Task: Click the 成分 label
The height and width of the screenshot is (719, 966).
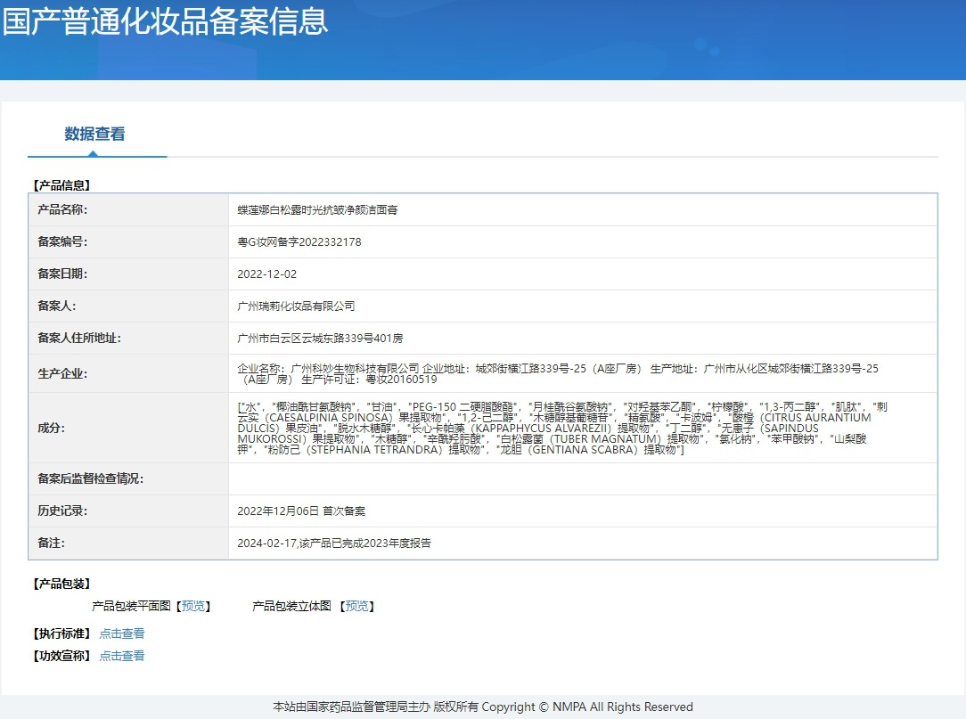Action: click(x=51, y=428)
